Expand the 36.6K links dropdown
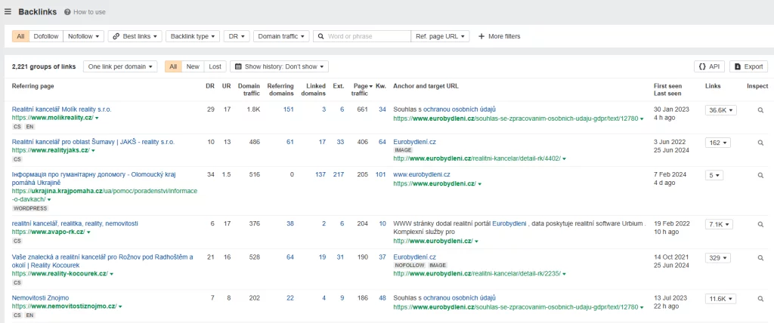 (x=720, y=110)
